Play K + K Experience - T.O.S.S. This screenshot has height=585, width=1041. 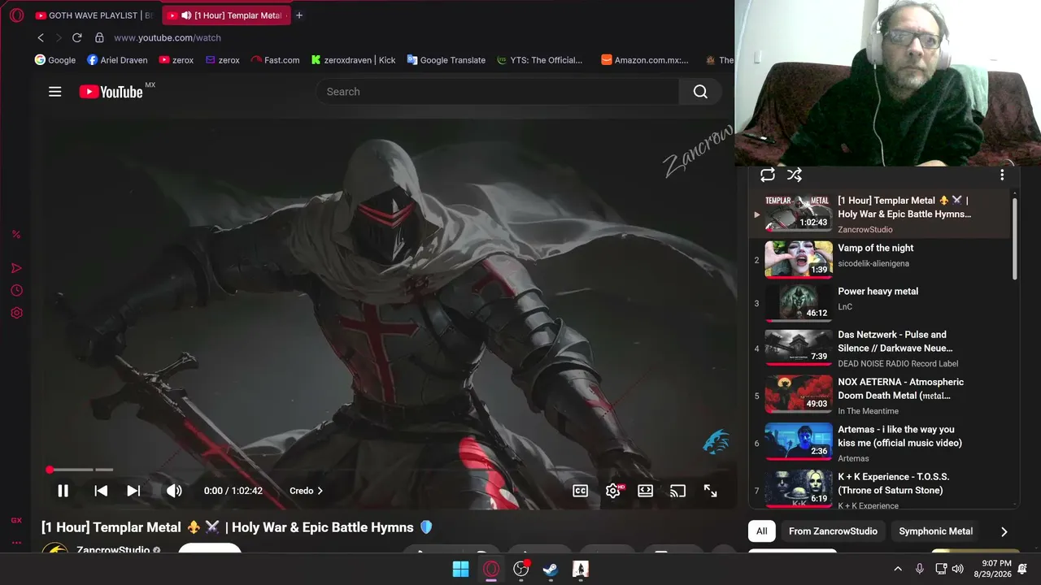pos(879,489)
